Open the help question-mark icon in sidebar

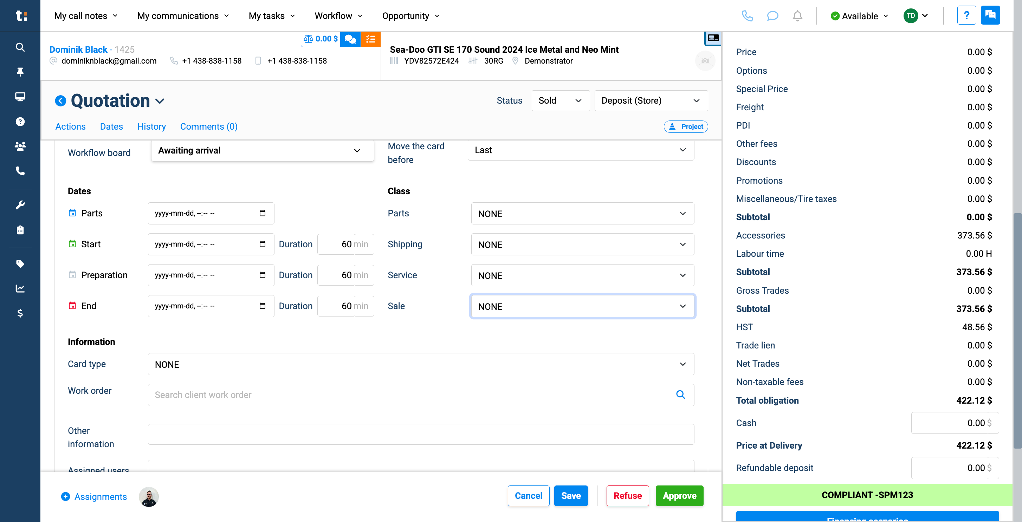point(20,122)
